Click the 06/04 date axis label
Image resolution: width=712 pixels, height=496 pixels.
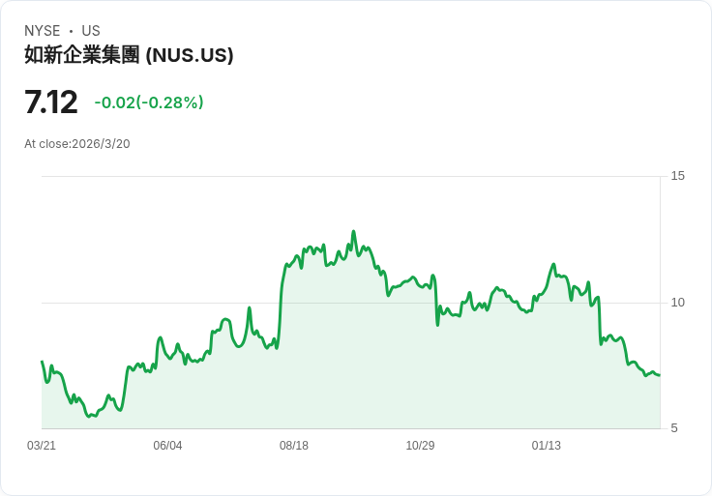point(167,446)
